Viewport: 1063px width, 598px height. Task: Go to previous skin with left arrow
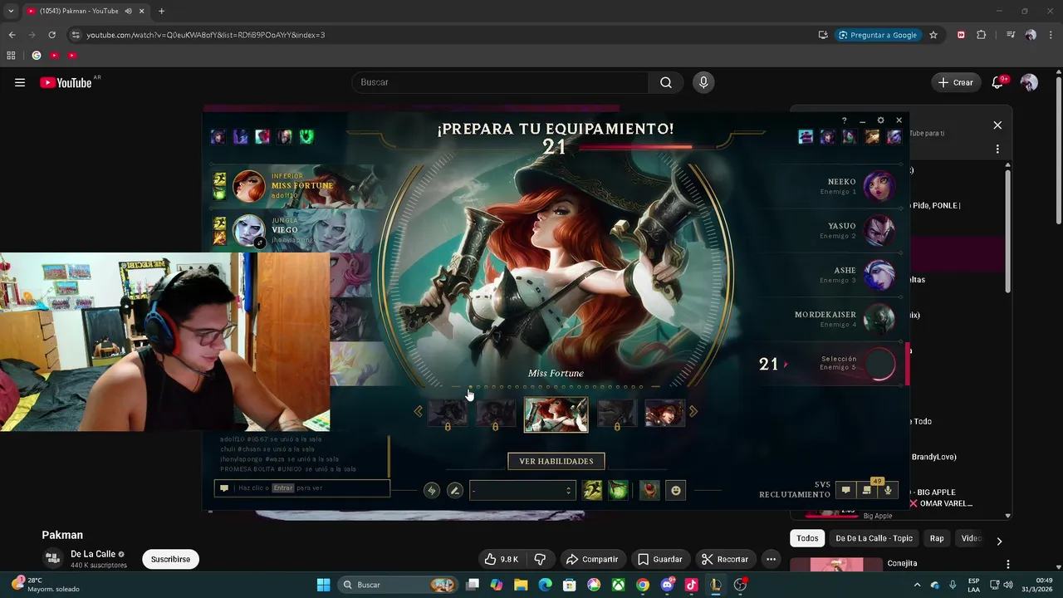click(418, 411)
